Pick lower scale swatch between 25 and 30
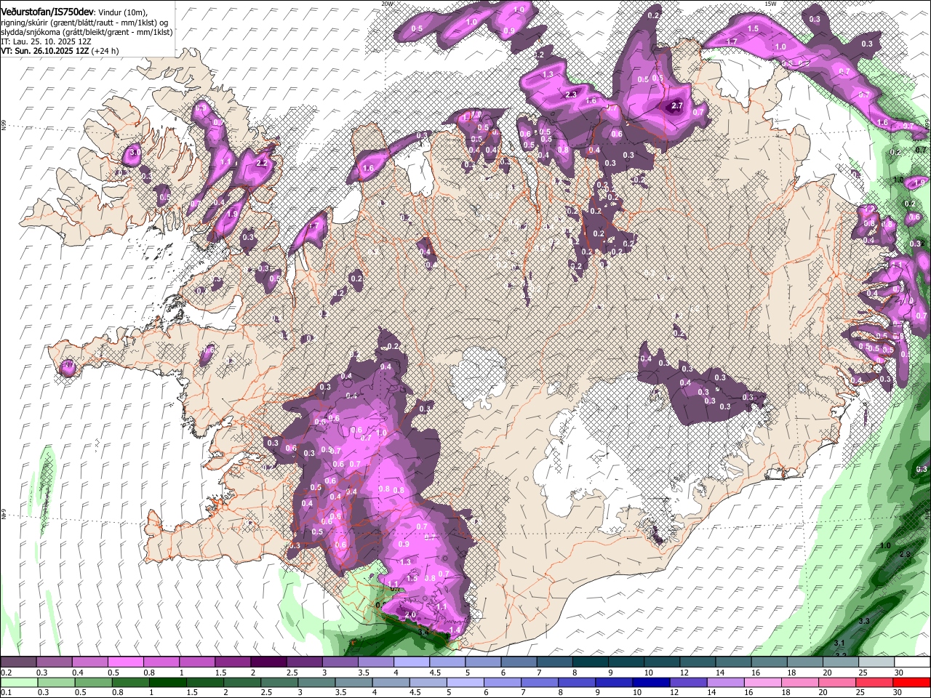The image size is (931, 698). click(874, 683)
